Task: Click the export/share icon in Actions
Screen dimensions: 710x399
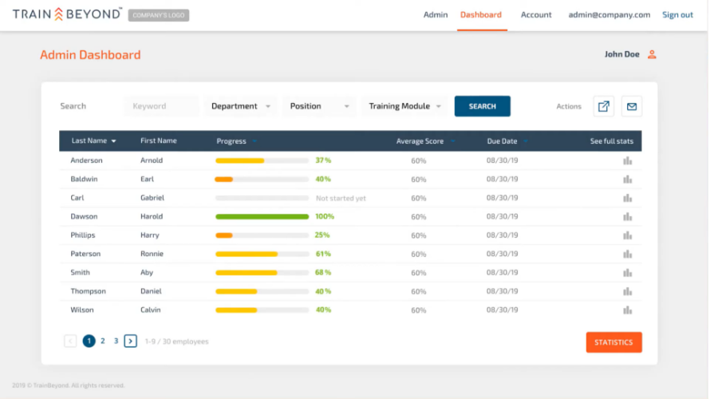Action: pos(604,106)
